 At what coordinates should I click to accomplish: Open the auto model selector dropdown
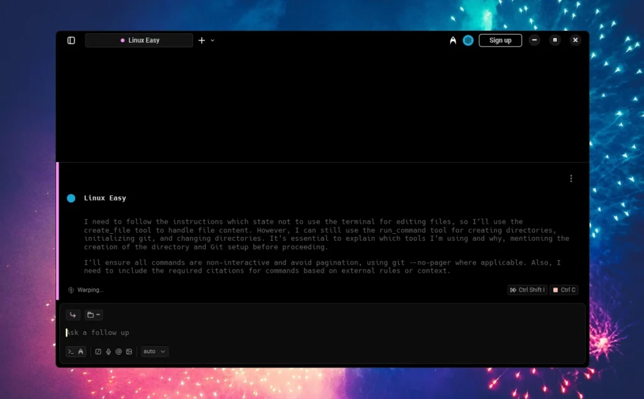tap(153, 351)
